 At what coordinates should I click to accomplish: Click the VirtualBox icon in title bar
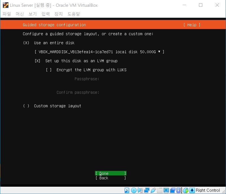pyautogui.click(x=5, y=5)
